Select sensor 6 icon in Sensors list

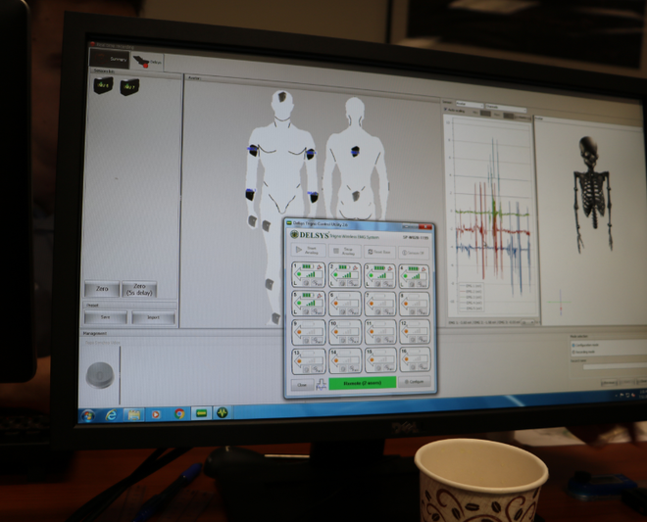[x=103, y=86]
